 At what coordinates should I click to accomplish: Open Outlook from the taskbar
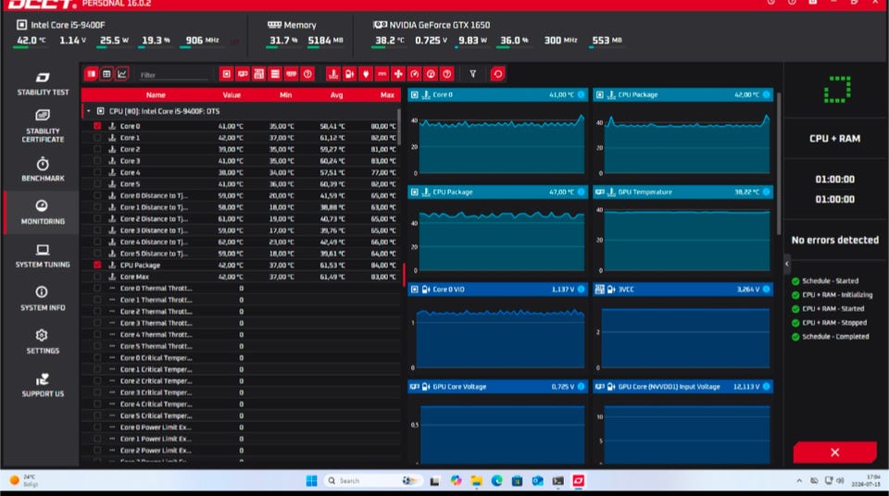tap(537, 480)
